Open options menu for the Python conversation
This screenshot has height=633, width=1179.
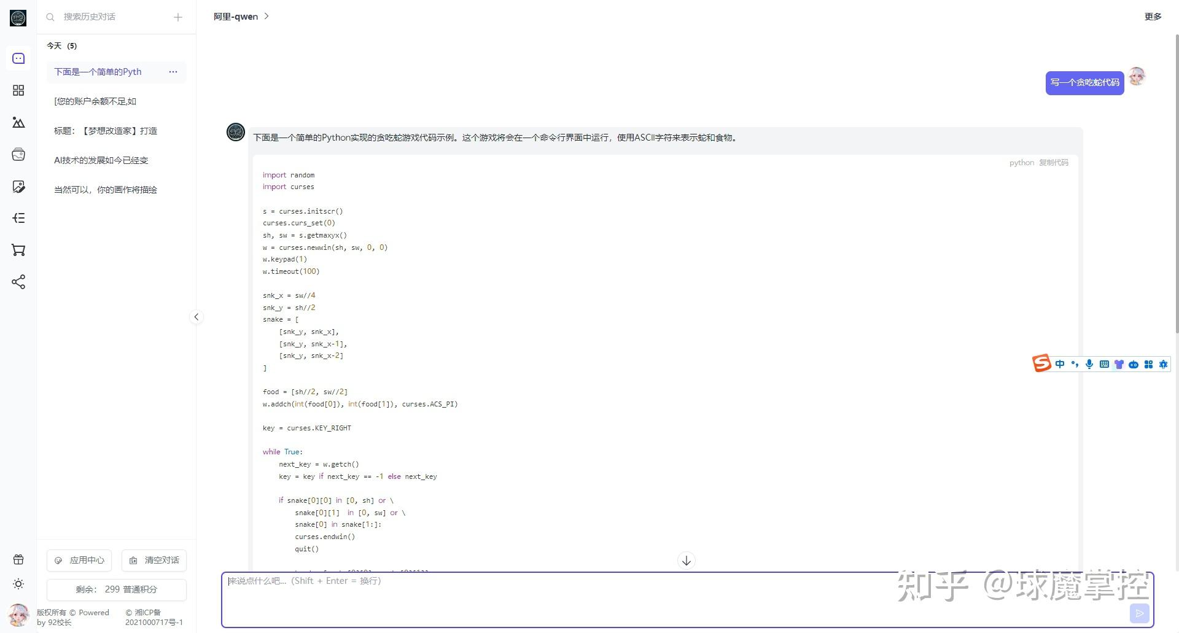tap(173, 72)
